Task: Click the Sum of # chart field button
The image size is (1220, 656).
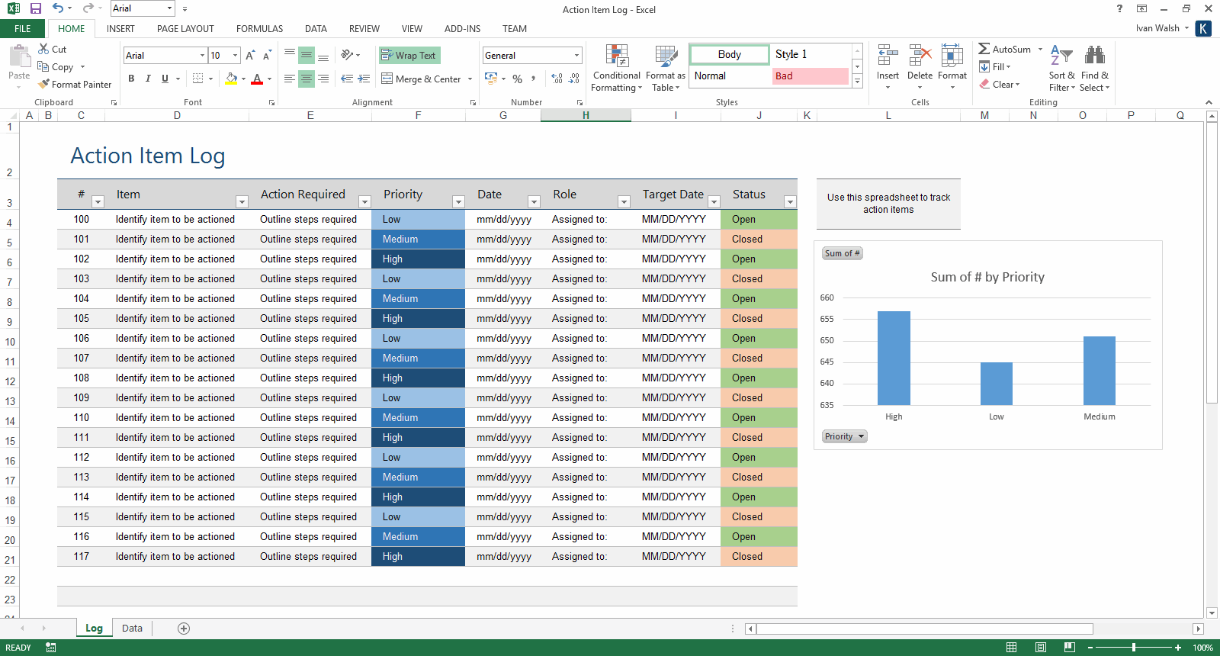Action: pos(842,253)
